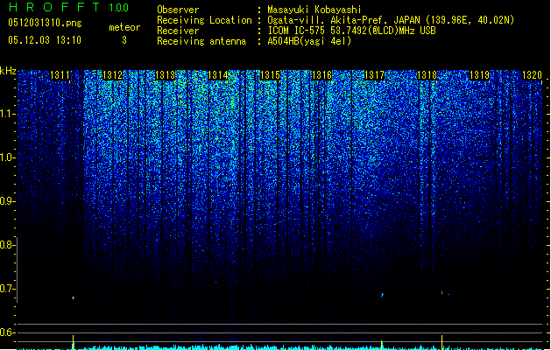
Task: Click time marker 1314
Action: coord(217,75)
